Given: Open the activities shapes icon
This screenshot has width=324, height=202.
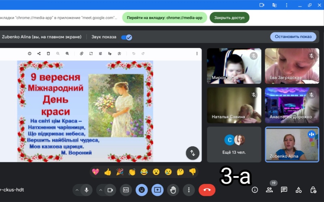Looking at the screenshot, I should (x=298, y=190).
